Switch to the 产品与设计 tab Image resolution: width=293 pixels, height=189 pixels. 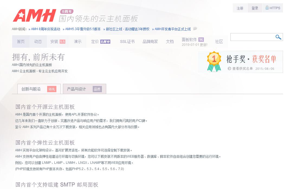pyautogui.click(x=84, y=89)
